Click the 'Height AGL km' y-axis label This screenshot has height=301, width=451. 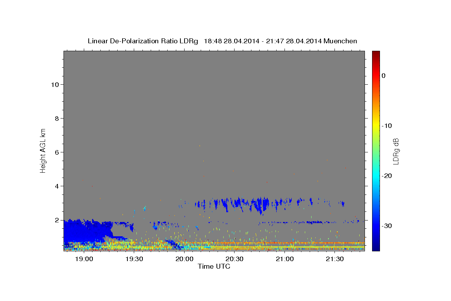coord(43,150)
